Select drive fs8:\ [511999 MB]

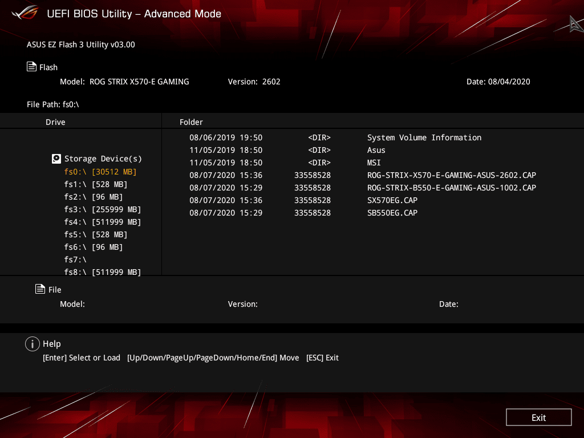(103, 272)
